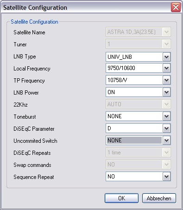The height and width of the screenshot is (210, 183).
Task: Cancel with the Abbrechen button
Action: pos(159,198)
